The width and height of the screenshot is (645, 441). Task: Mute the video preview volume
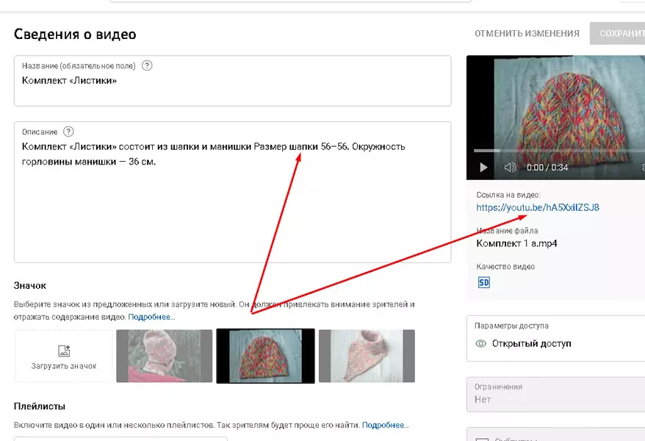[x=510, y=168]
